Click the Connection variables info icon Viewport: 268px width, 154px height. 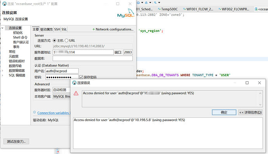click(34, 112)
